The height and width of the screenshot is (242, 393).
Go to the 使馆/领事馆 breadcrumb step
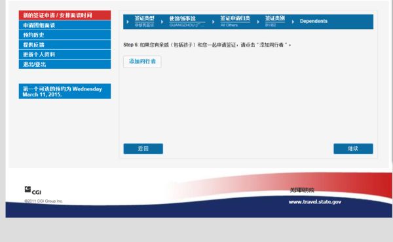[182, 18]
